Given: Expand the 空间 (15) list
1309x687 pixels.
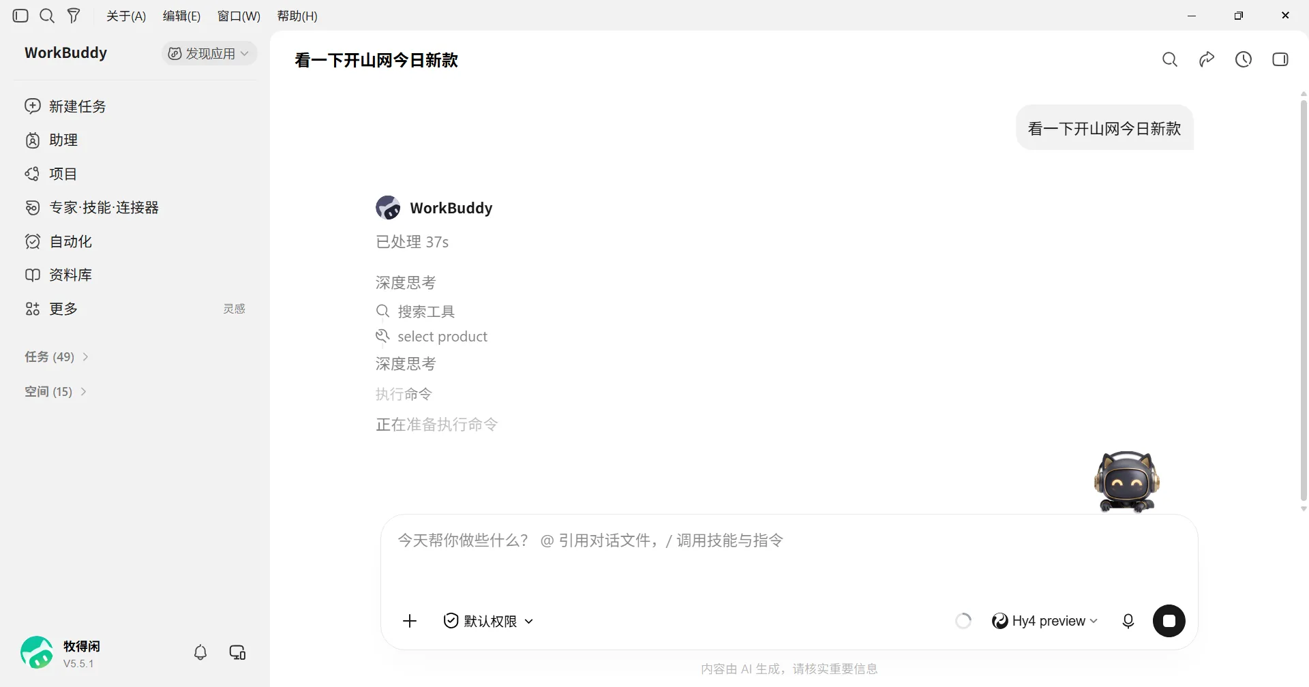Looking at the screenshot, I should [x=56, y=391].
